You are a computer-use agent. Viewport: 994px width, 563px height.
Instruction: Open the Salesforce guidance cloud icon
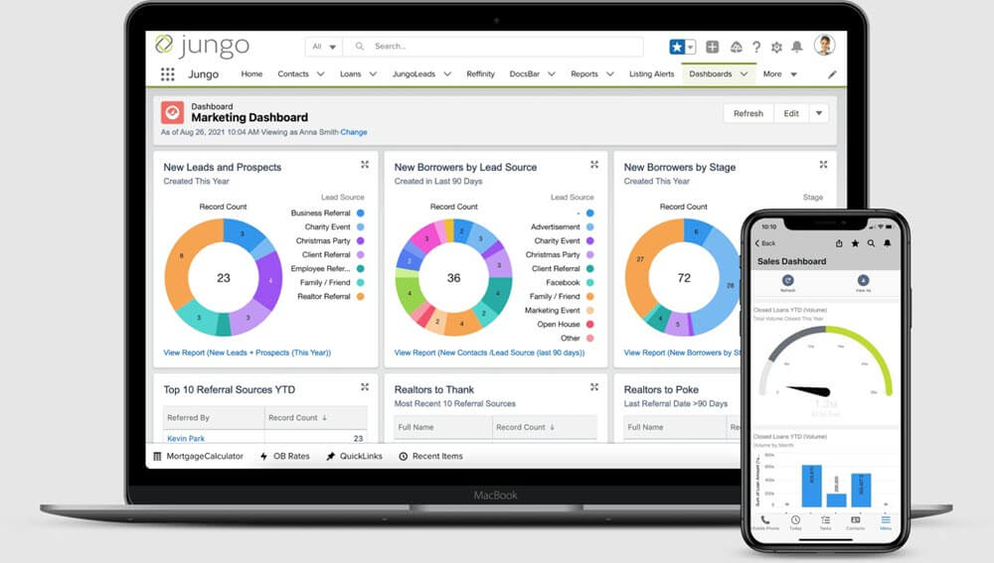click(x=736, y=47)
